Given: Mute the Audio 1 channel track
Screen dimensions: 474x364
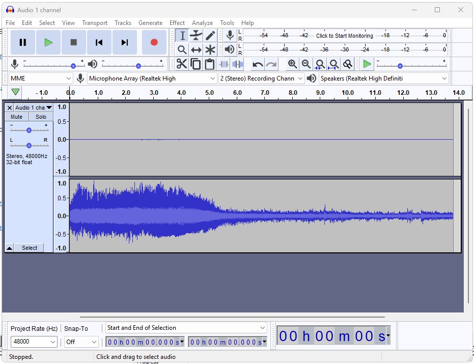Looking at the screenshot, I should [16, 117].
